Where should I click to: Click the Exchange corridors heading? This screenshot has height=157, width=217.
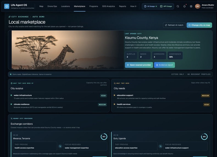(x=22, y=124)
